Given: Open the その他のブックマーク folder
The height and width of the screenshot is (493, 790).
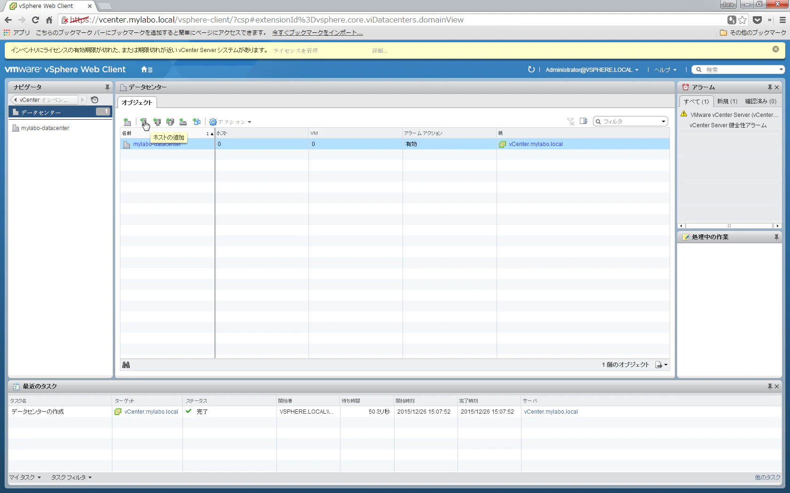Looking at the screenshot, I should (753, 33).
